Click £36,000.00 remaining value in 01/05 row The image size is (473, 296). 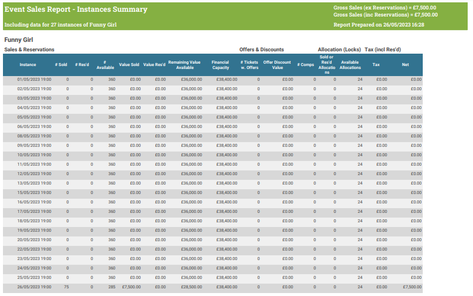(191, 80)
